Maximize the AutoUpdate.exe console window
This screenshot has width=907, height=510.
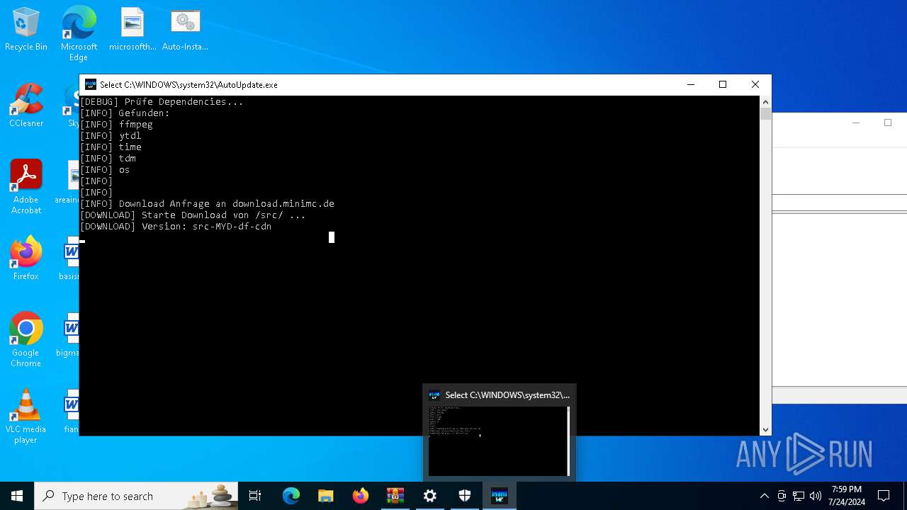pos(723,84)
